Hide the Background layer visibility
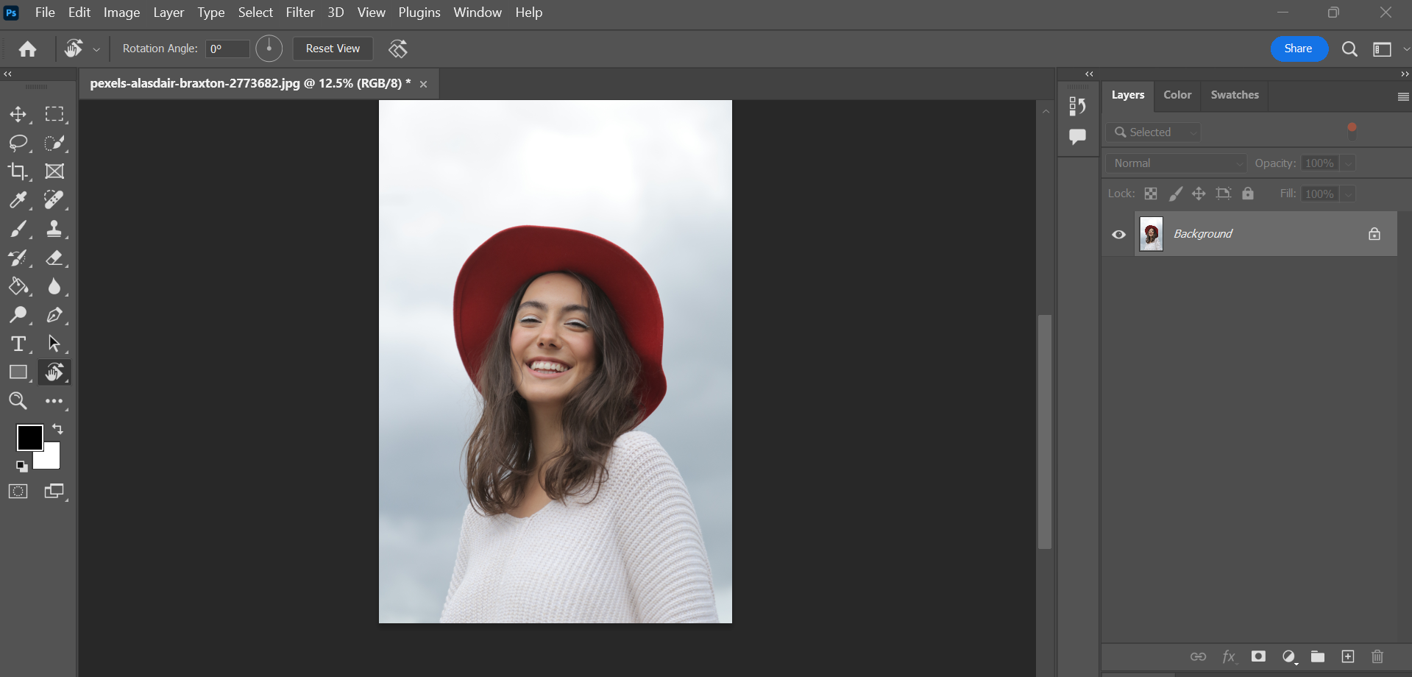This screenshot has height=677, width=1412. point(1118,235)
